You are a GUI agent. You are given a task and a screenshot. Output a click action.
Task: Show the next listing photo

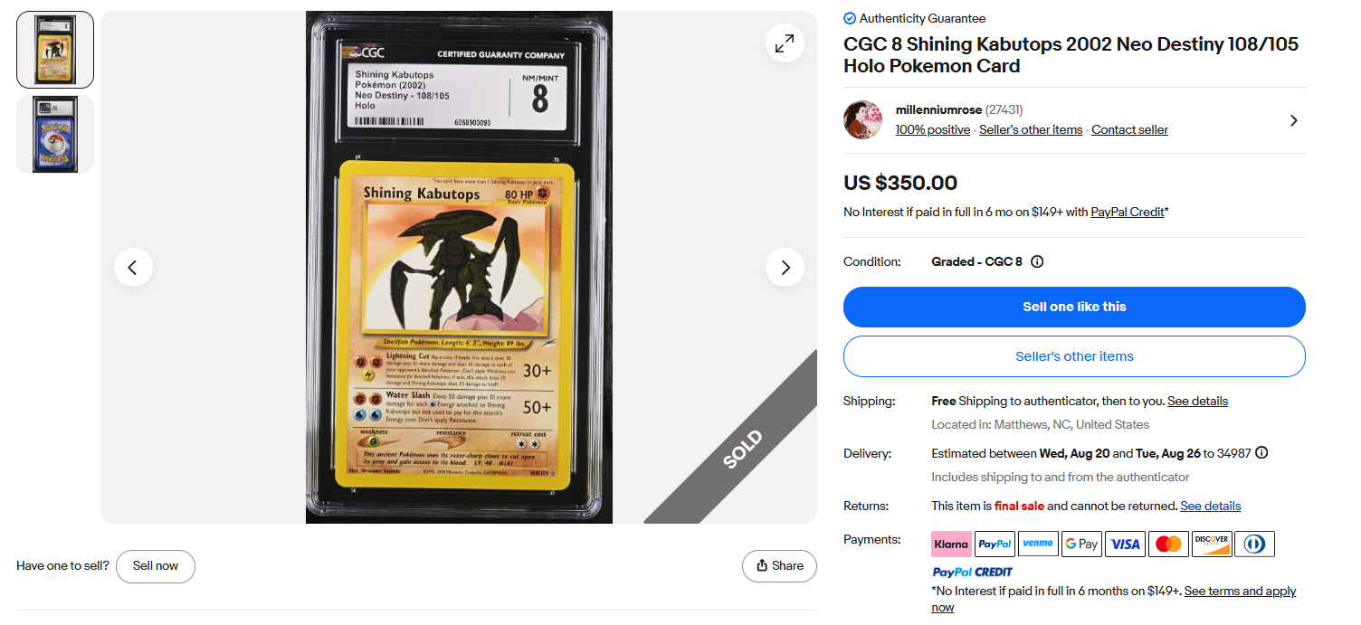785,267
